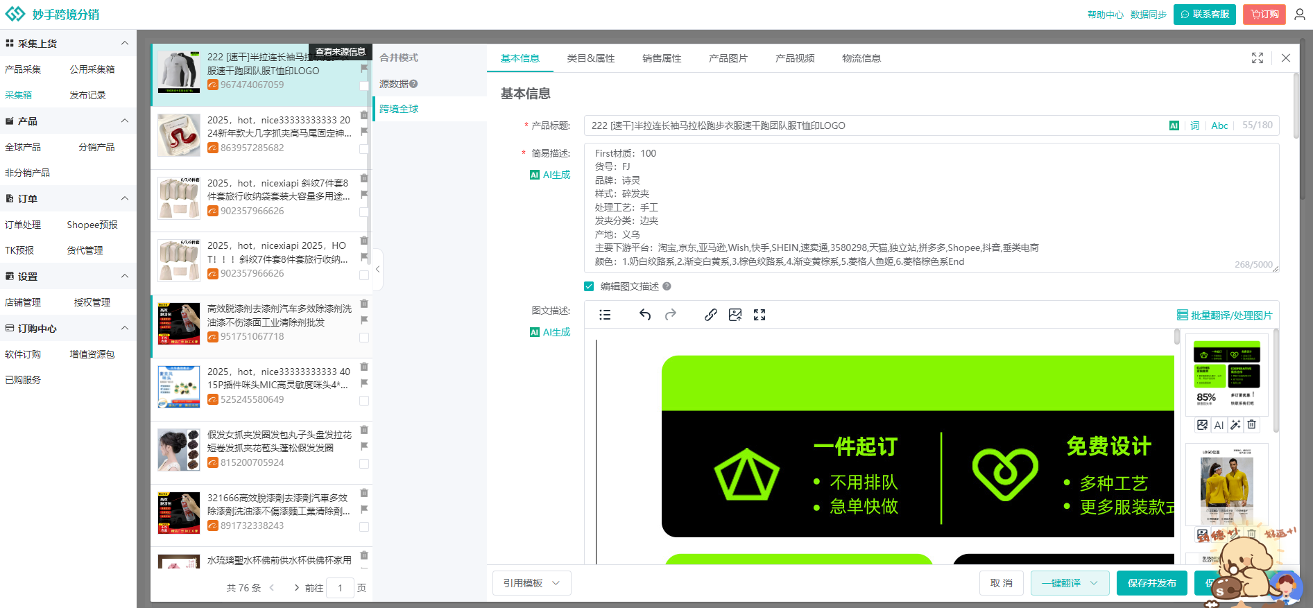Click the 保存并发布 button
The width and height of the screenshot is (1313, 608).
pyautogui.click(x=1152, y=583)
